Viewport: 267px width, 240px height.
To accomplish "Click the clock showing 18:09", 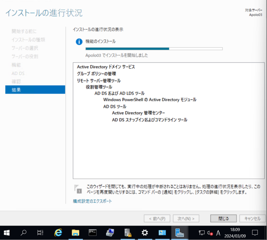I will [235, 230].
